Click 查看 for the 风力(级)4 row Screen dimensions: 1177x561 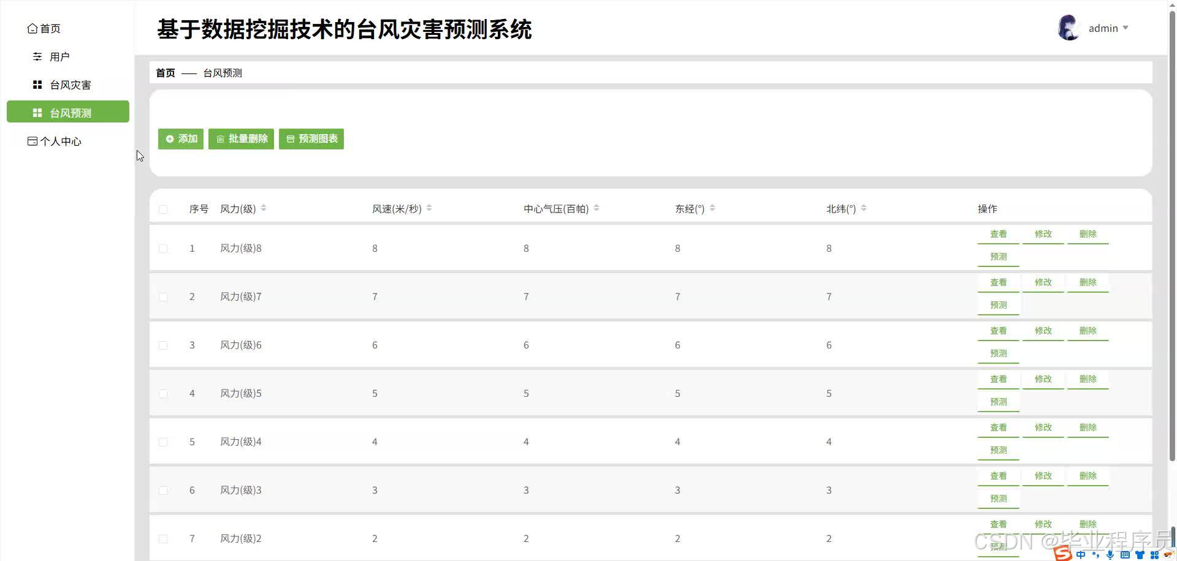click(x=999, y=427)
